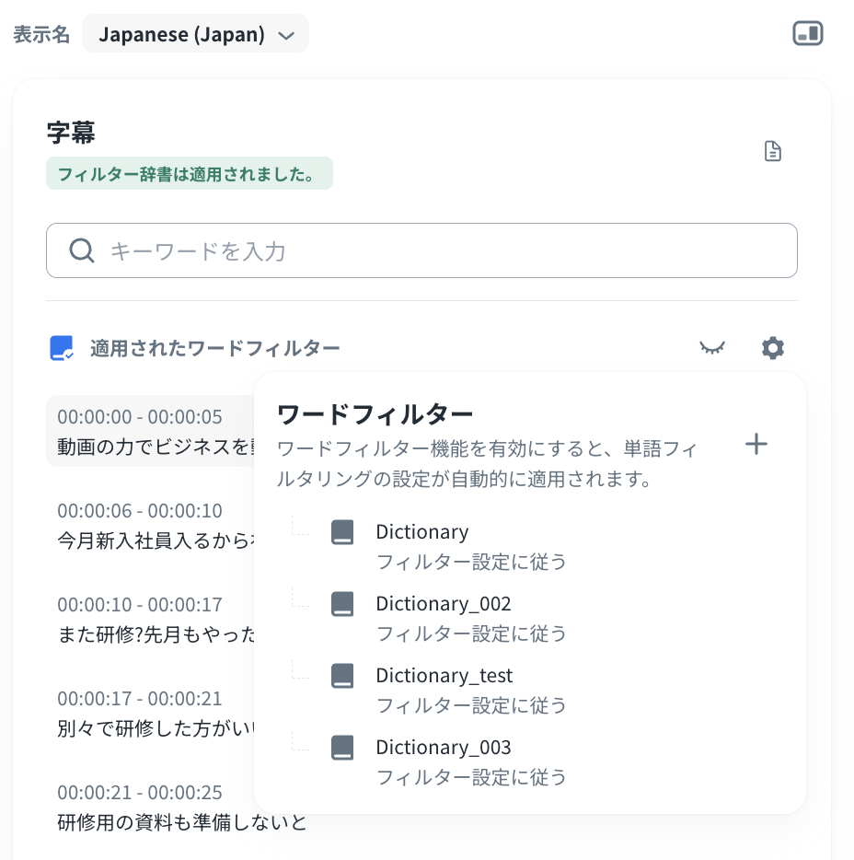The image size is (854, 860).
Task: Select Dictionary_002 from the filter list
Action: (x=443, y=604)
